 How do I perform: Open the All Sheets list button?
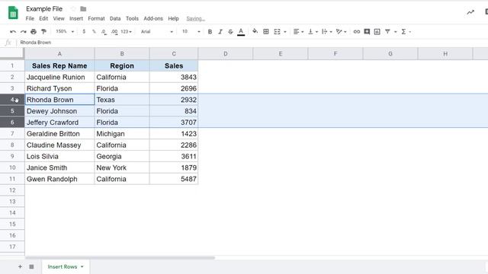[x=31, y=266]
